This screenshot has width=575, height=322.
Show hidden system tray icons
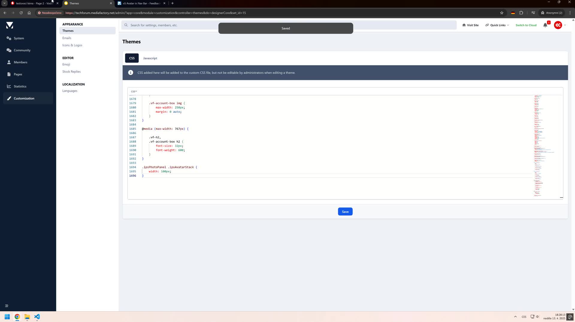[x=515, y=317]
